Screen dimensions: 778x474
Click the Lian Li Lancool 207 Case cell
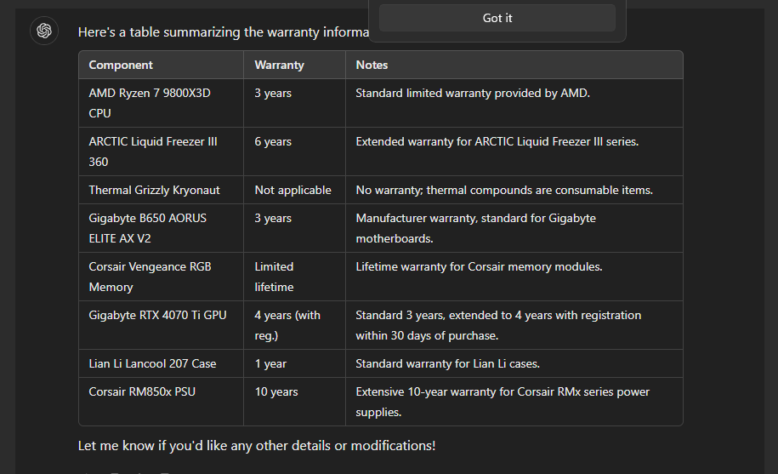pyautogui.click(x=162, y=364)
